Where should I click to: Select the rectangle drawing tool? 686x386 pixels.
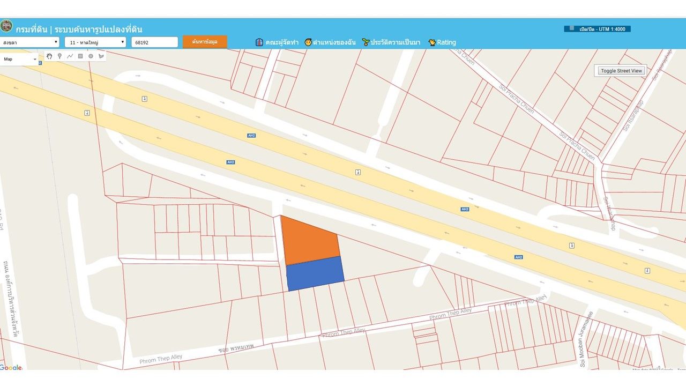point(80,56)
